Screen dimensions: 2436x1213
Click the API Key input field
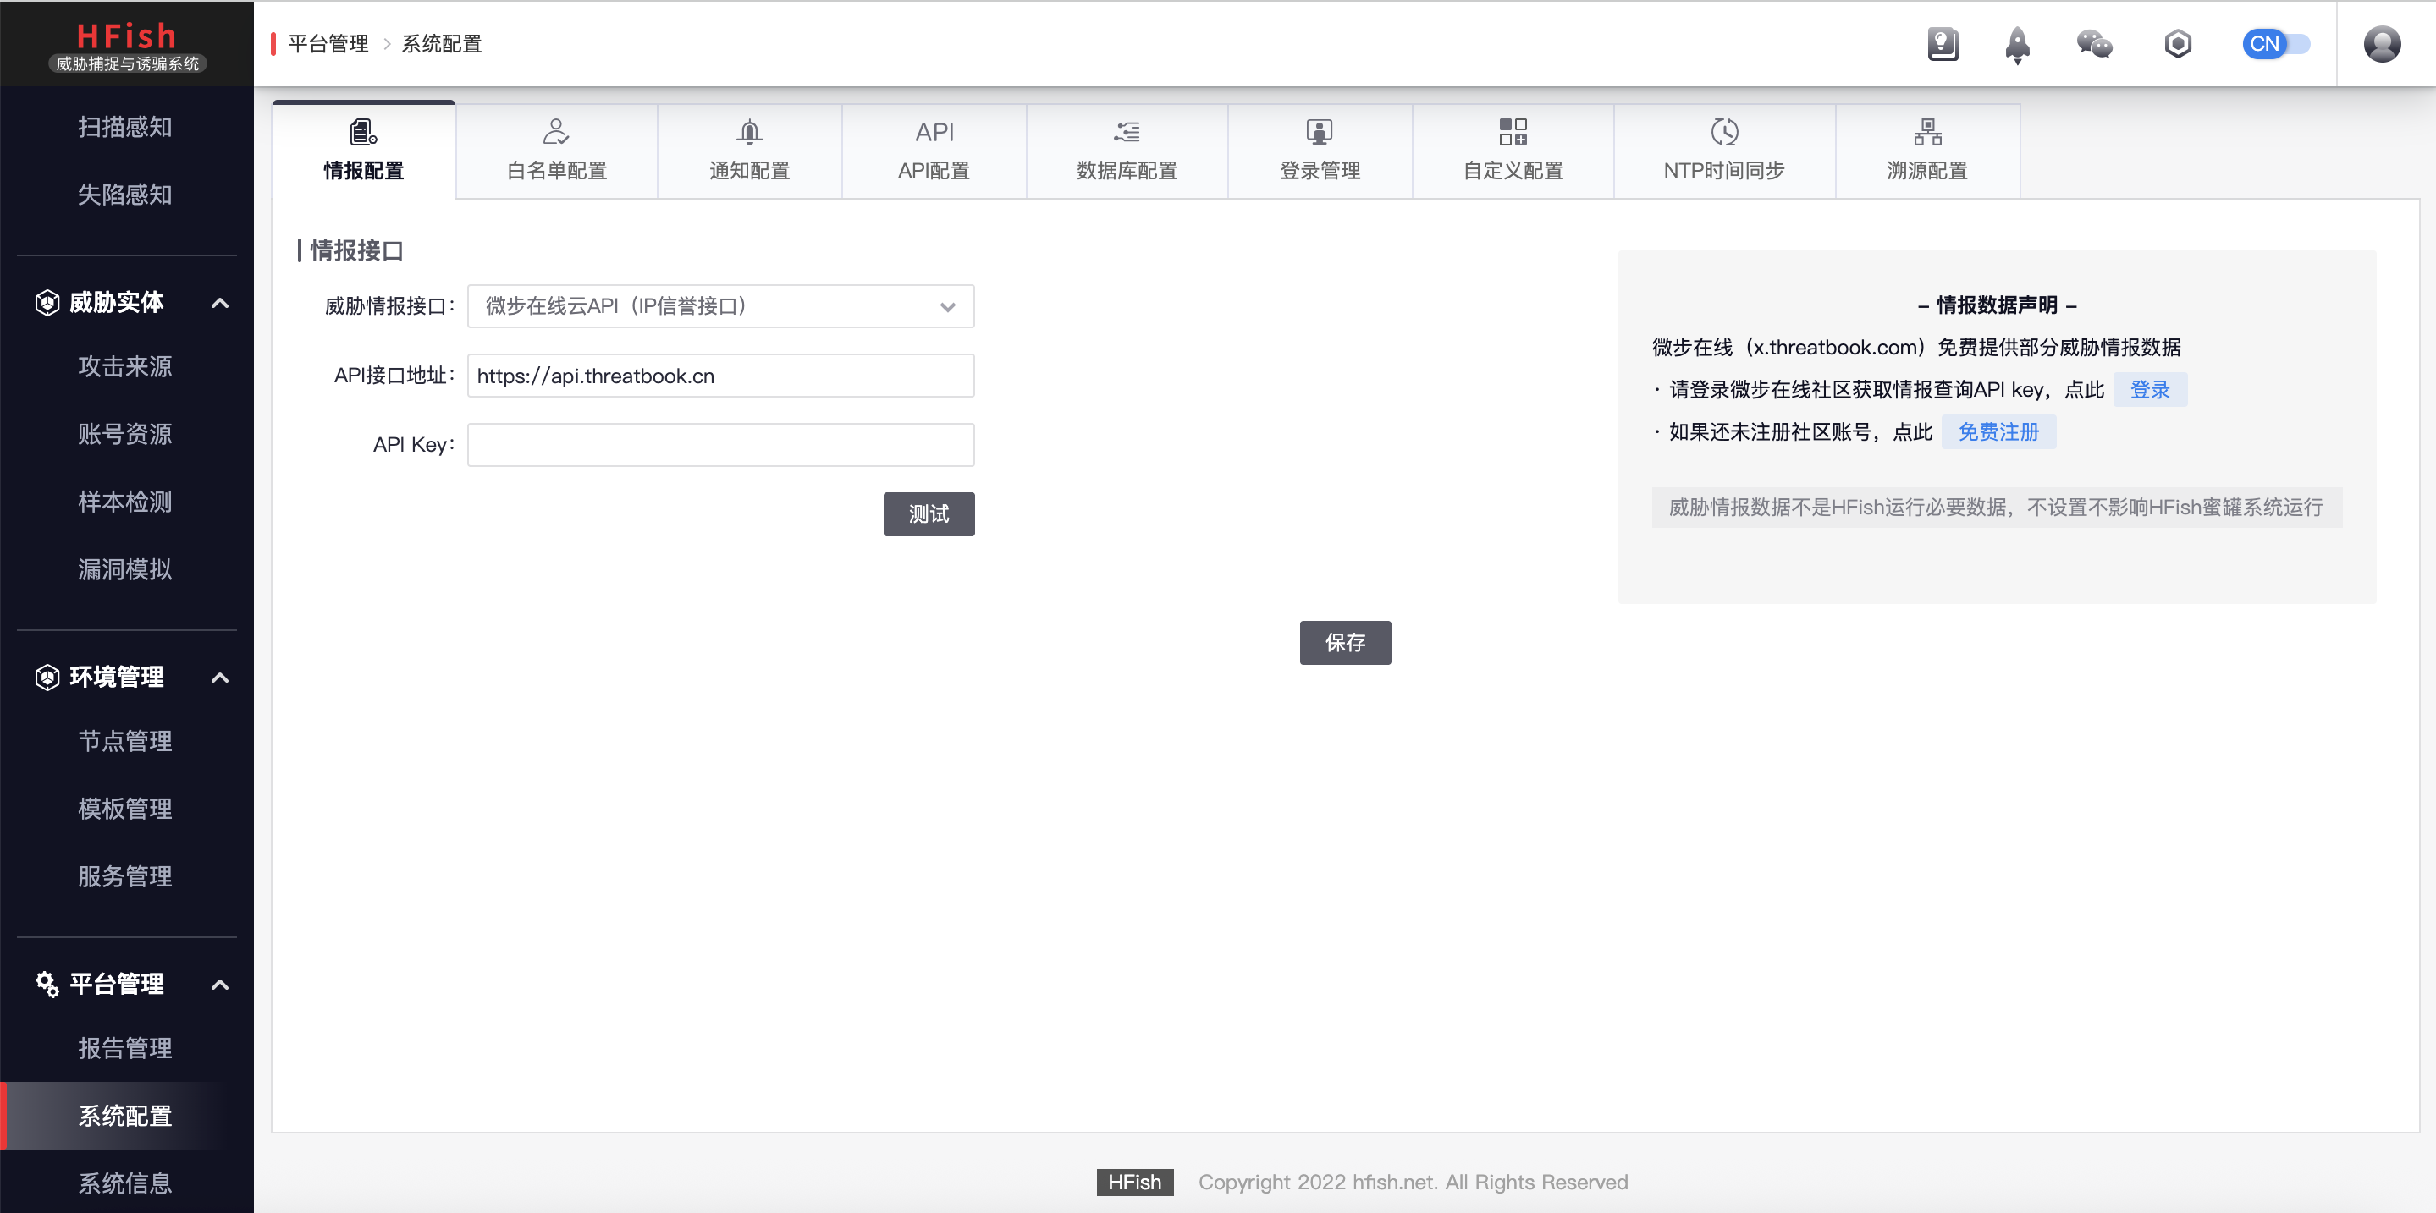click(x=719, y=445)
